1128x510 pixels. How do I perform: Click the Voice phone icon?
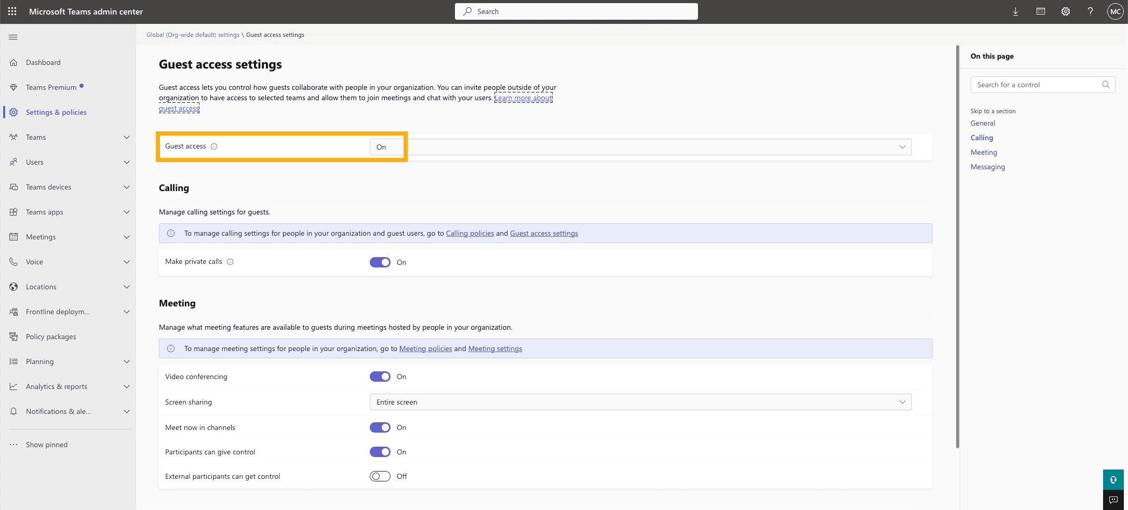(x=14, y=262)
